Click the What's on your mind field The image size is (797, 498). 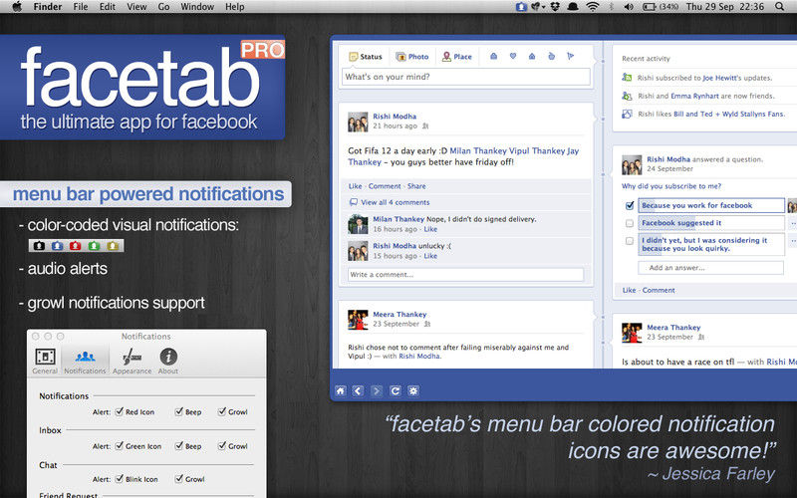(x=466, y=77)
